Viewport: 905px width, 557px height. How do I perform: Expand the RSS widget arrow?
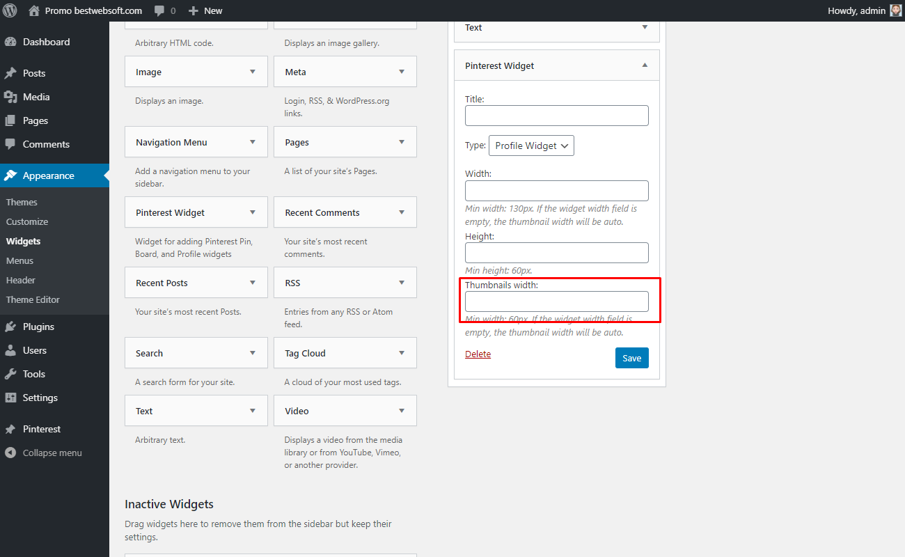(x=402, y=283)
